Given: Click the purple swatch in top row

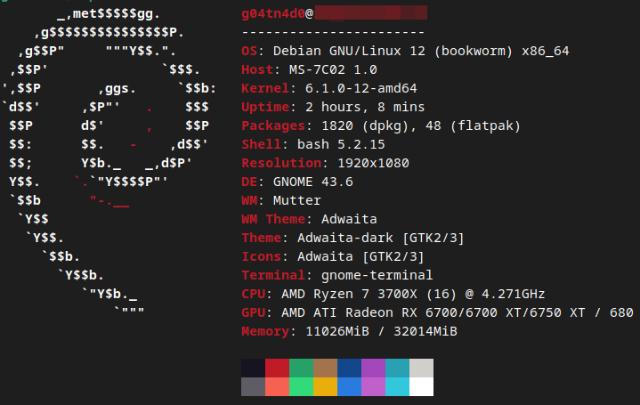Looking at the screenshot, I should point(373,368).
